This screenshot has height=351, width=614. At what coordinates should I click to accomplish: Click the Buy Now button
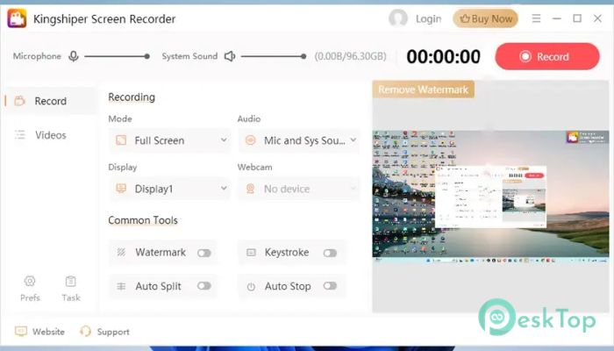tap(486, 18)
